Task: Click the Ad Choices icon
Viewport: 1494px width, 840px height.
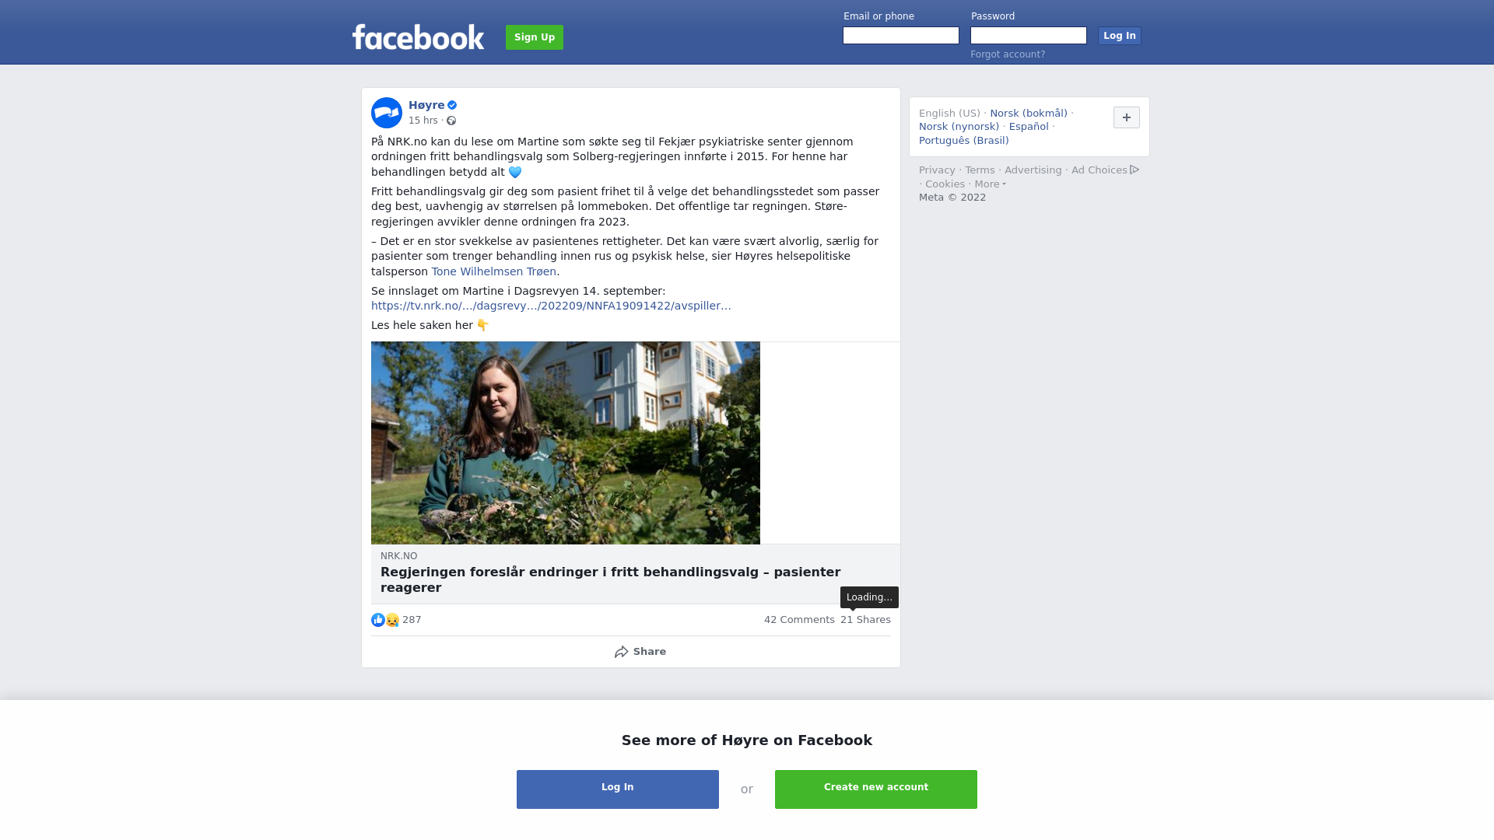Action: (x=1135, y=170)
